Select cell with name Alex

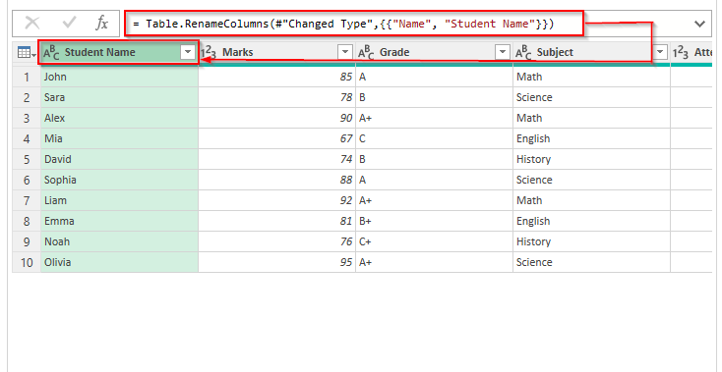click(x=119, y=118)
